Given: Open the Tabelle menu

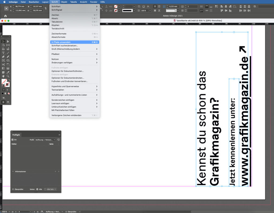Looking at the screenshot, I should pyautogui.click(x=73, y=2).
